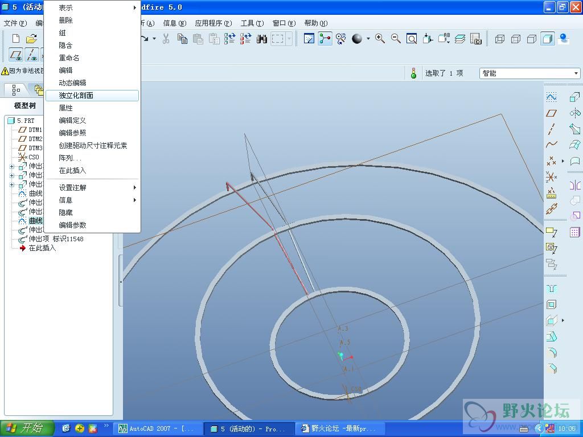Open the Layers icon in the toolbar
This screenshot has width=583, height=437.
pyautogui.click(x=460, y=39)
